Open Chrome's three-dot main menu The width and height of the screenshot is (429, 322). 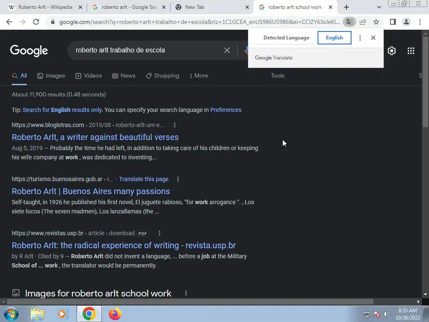pyautogui.click(x=420, y=22)
